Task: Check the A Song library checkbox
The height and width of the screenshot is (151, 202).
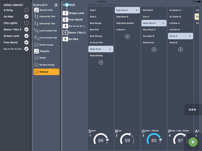Action: (x=26, y=10)
